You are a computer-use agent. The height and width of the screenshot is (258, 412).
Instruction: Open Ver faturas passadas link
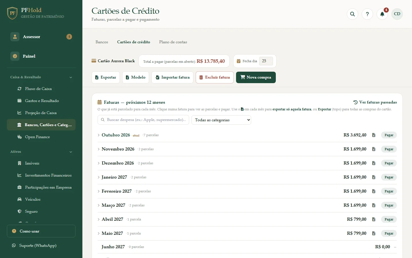(375, 102)
